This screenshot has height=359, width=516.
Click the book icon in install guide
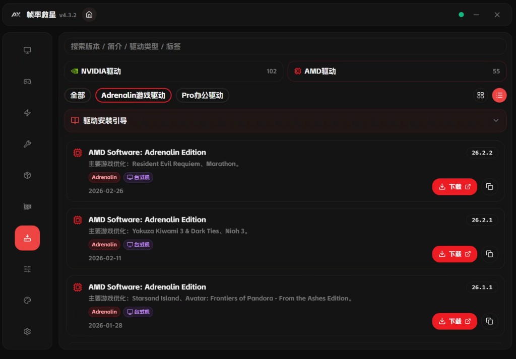tap(75, 120)
